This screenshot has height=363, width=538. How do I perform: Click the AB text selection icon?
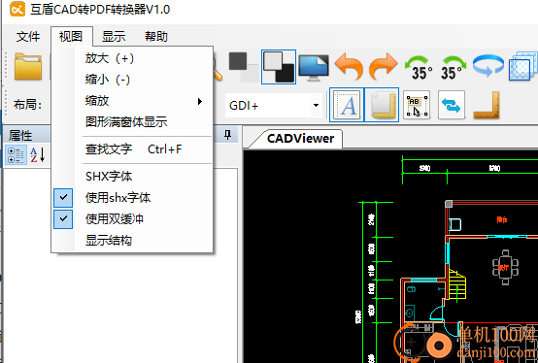pyautogui.click(x=417, y=105)
